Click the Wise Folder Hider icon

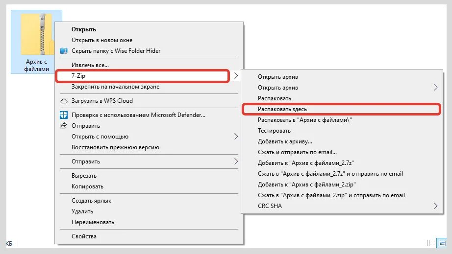point(64,51)
